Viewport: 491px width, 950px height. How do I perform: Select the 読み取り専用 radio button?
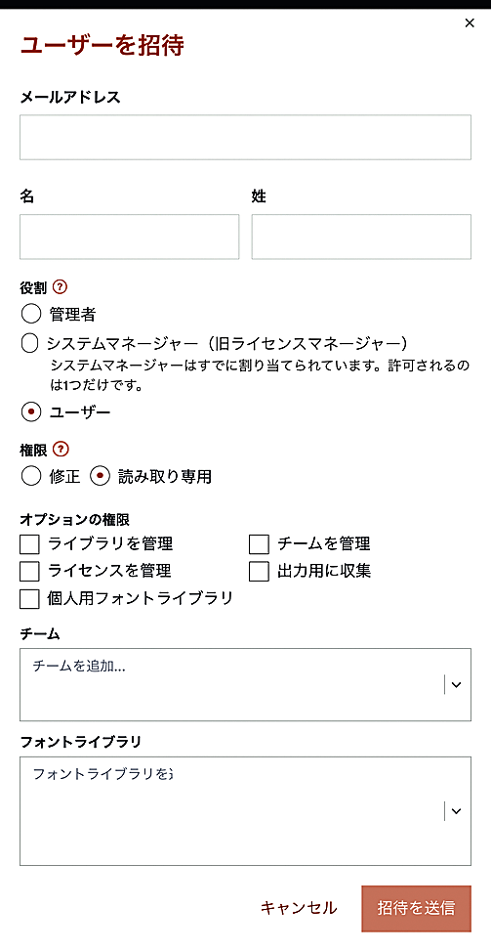coord(100,477)
